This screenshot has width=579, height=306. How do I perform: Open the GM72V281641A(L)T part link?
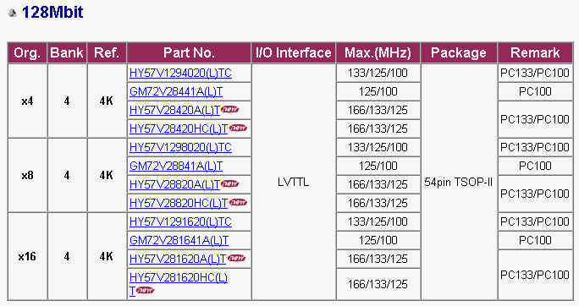pos(179,240)
